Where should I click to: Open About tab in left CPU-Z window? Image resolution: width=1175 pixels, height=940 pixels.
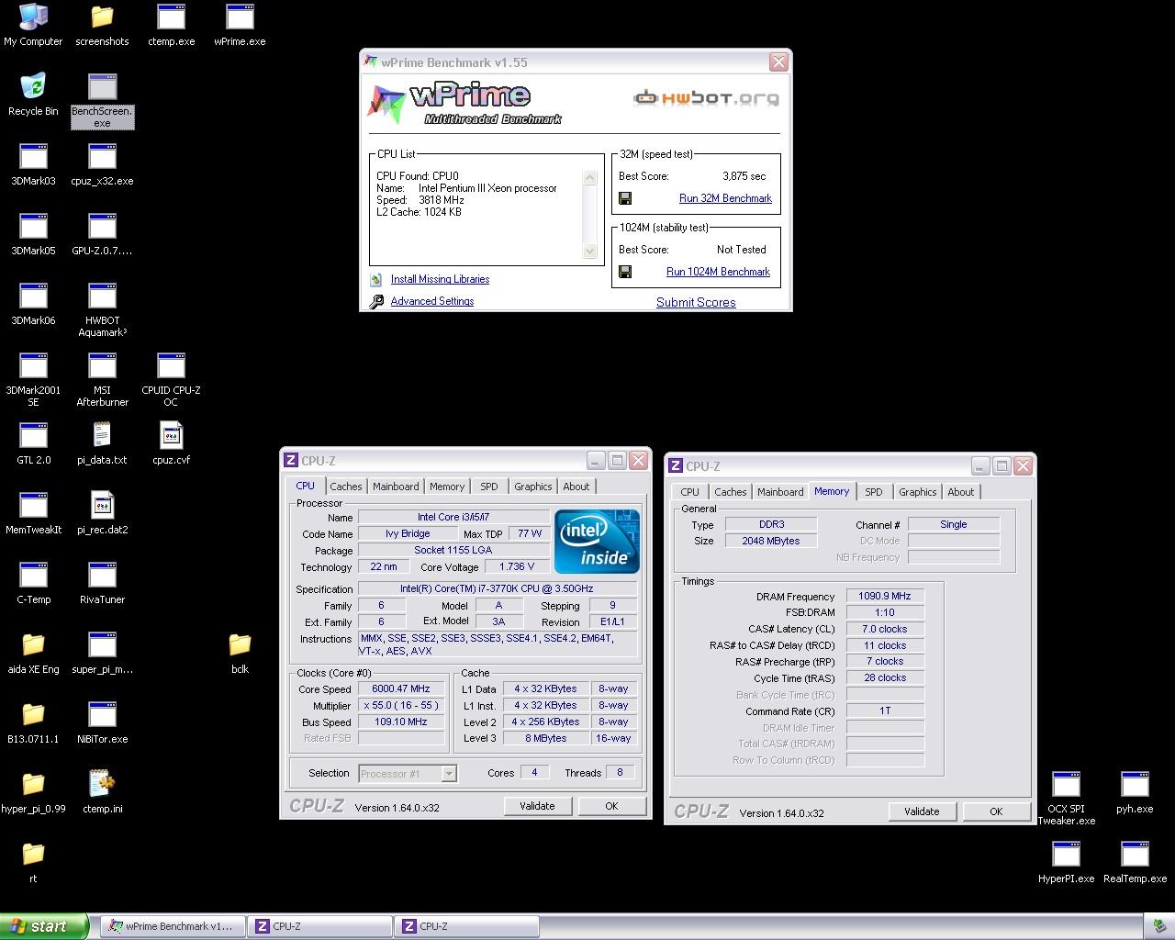pyautogui.click(x=576, y=487)
